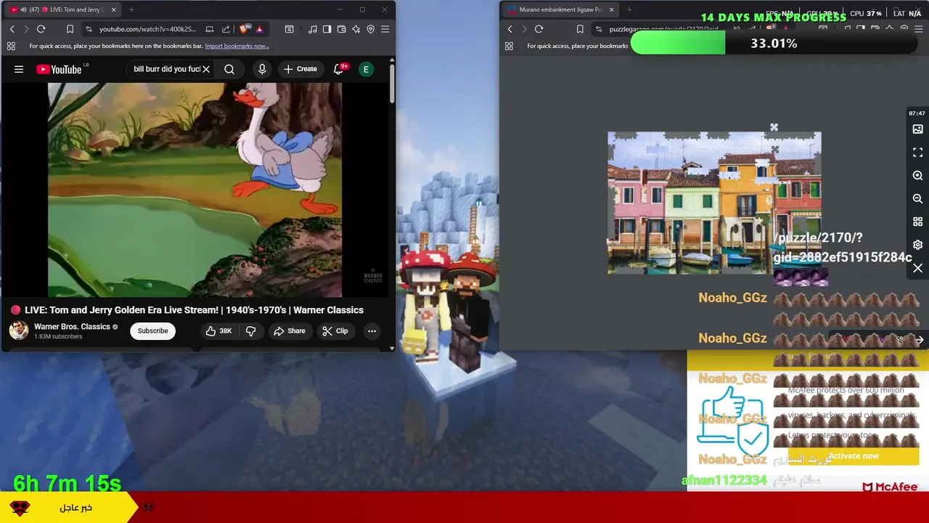This screenshot has width=929, height=523.
Task: Close the LIVE Tom and Jerry tab
Action: tap(113, 9)
